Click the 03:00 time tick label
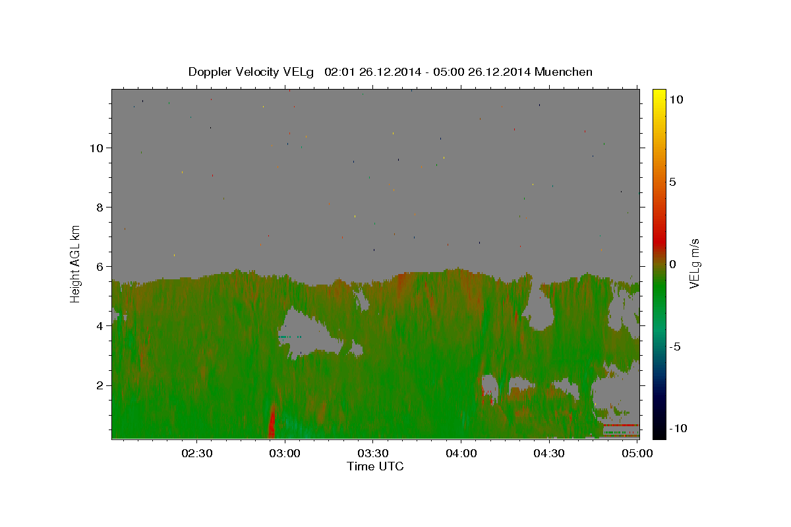The height and width of the screenshot is (527, 791). [x=285, y=453]
